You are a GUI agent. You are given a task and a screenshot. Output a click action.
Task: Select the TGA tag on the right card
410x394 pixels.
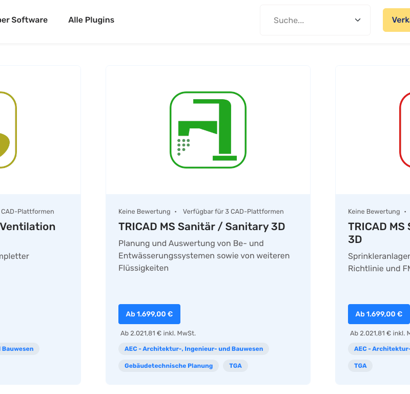(360, 366)
